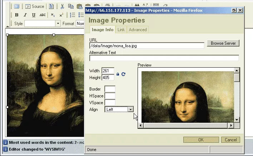The height and width of the screenshot is (156, 253).
Task: Click the 'Editor changed to WYSIWYG' info icon
Action: click(5, 149)
